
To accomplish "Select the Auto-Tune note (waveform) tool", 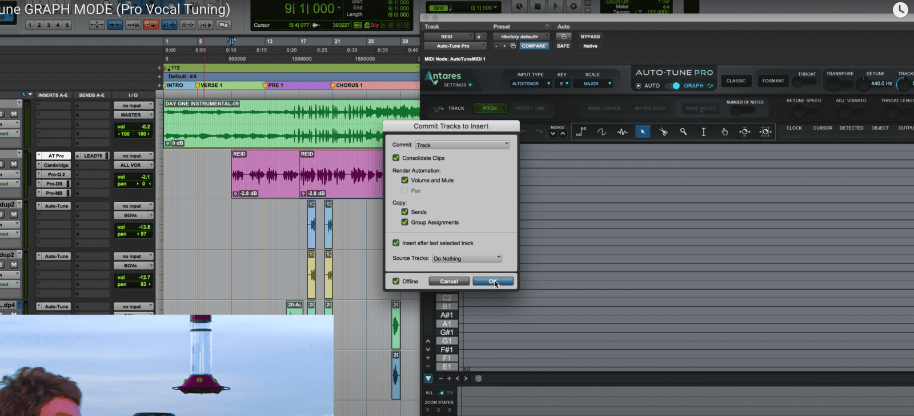I will (622, 132).
